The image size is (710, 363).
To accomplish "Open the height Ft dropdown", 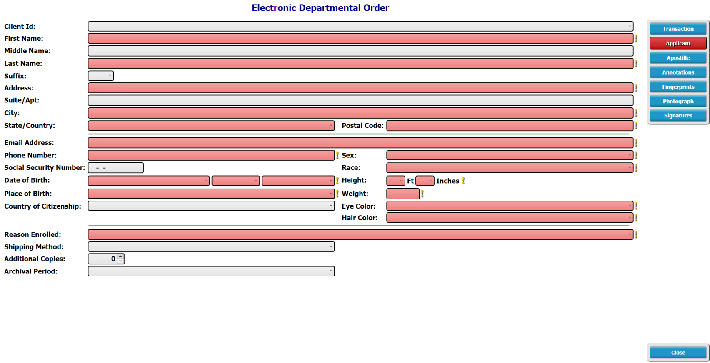I will [x=396, y=181].
